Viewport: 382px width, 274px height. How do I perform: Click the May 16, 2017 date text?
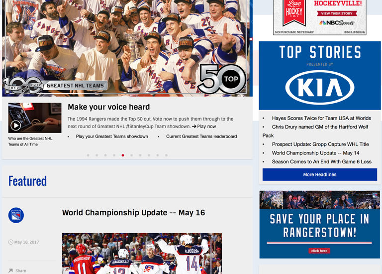pos(26,242)
